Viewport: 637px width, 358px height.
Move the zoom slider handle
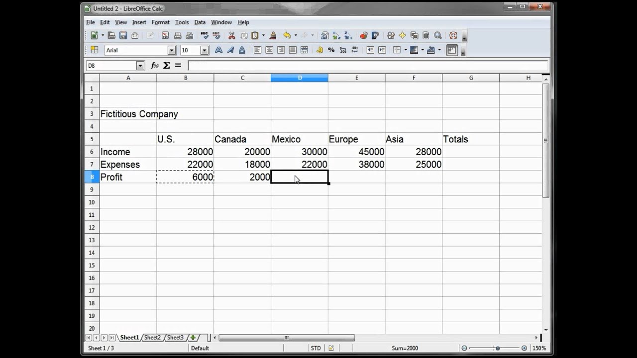pos(497,348)
